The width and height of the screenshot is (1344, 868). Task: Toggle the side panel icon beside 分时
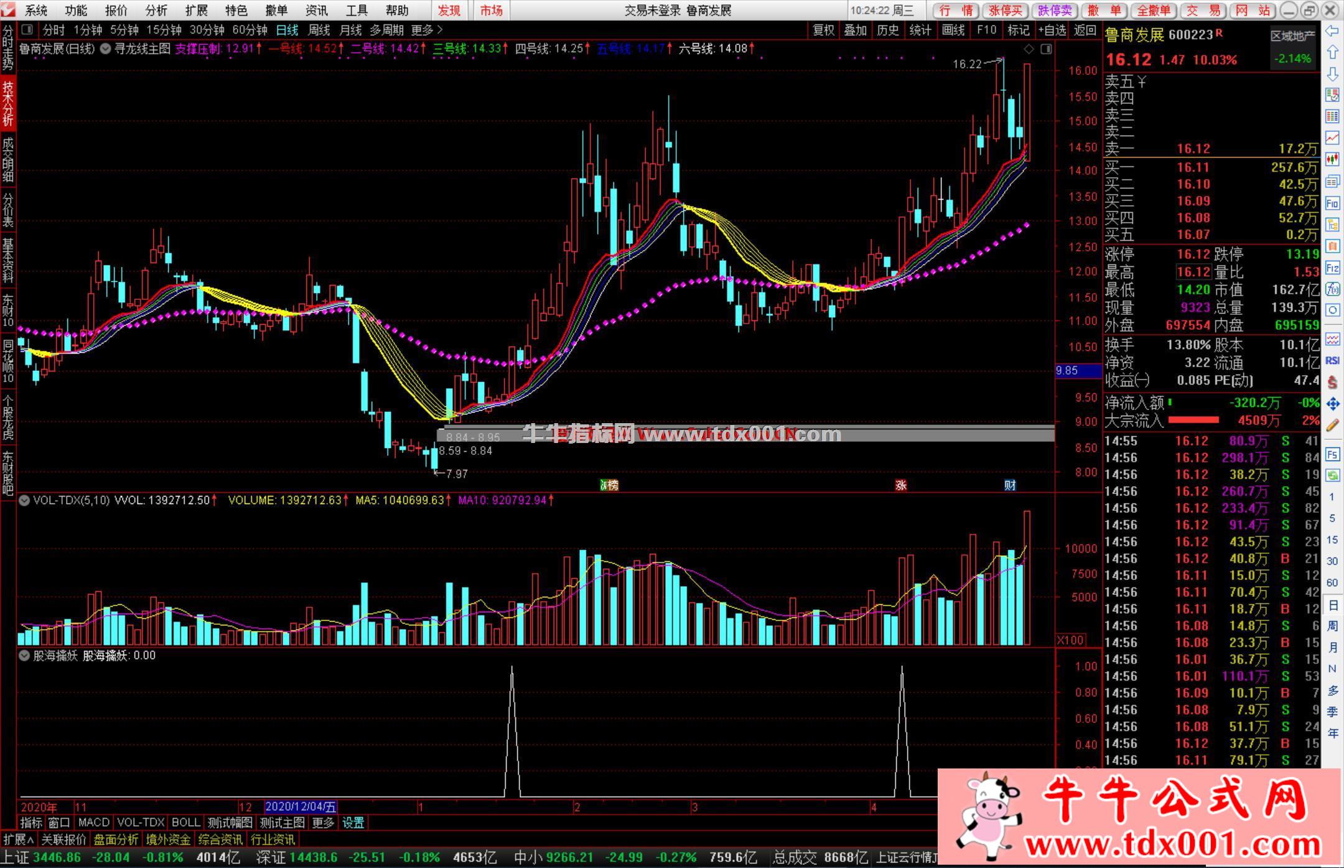27,30
